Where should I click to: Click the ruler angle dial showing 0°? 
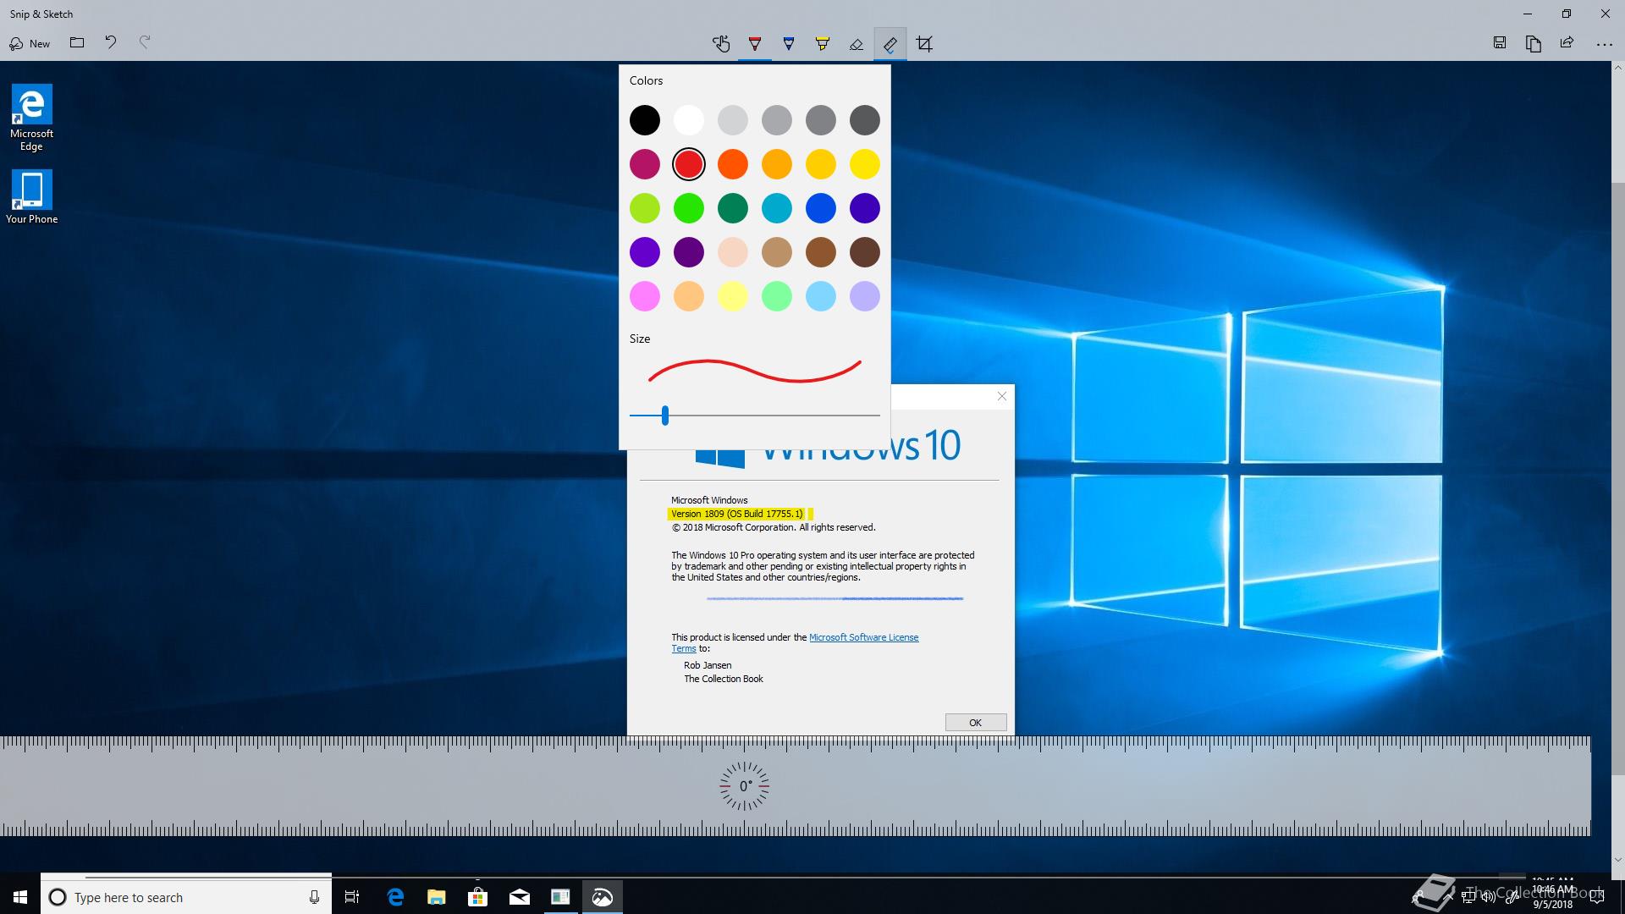pos(744,786)
